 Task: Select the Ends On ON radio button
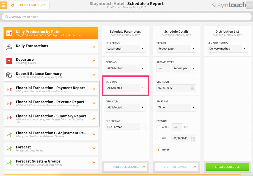[158, 138]
